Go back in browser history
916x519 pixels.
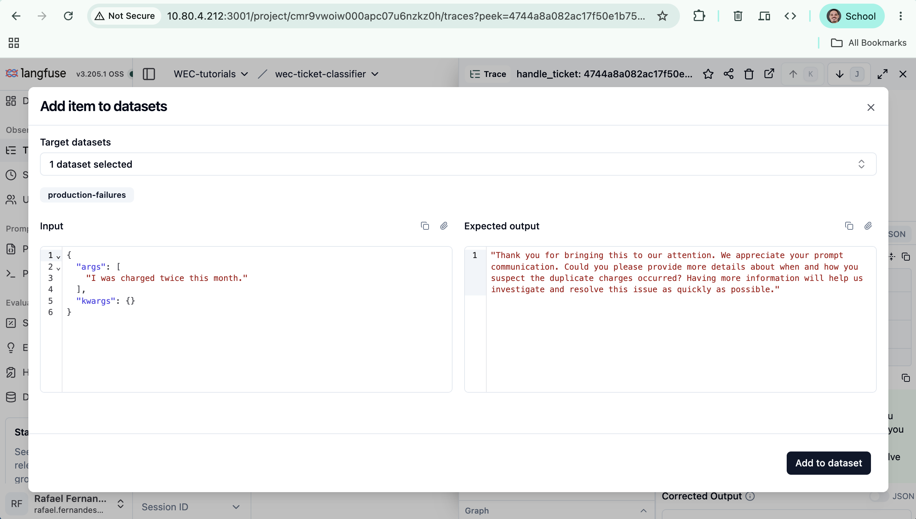pyautogui.click(x=16, y=16)
